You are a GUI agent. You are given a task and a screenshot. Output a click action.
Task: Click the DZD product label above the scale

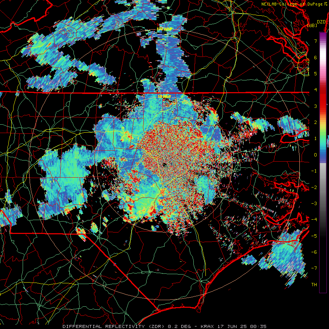(321, 22)
